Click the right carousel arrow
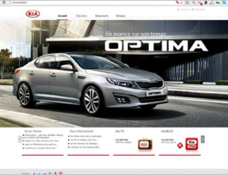The height and width of the screenshot is (175, 228). tap(202, 139)
